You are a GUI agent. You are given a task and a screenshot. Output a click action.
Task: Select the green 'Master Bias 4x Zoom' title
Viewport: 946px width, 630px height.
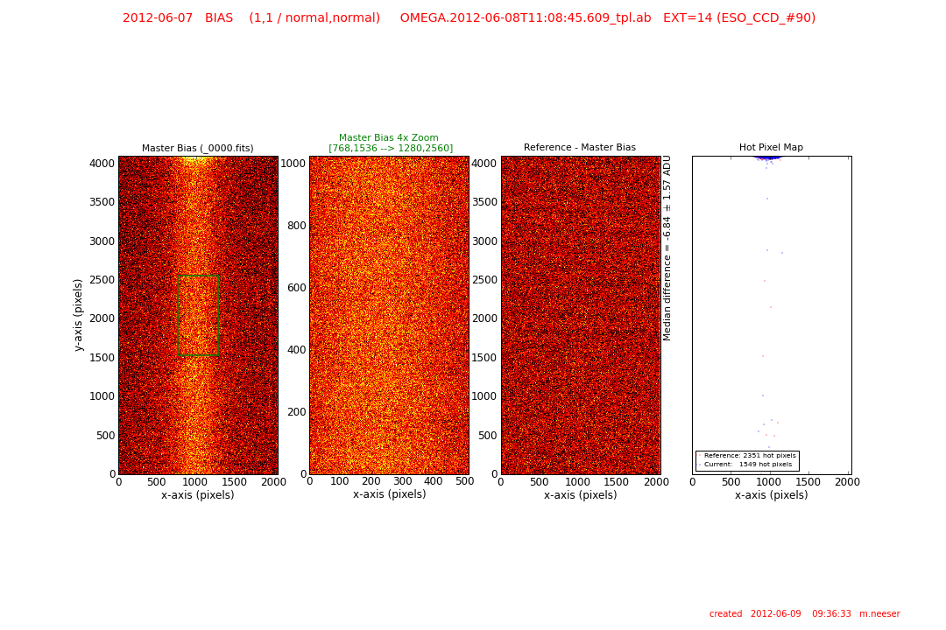click(x=389, y=137)
